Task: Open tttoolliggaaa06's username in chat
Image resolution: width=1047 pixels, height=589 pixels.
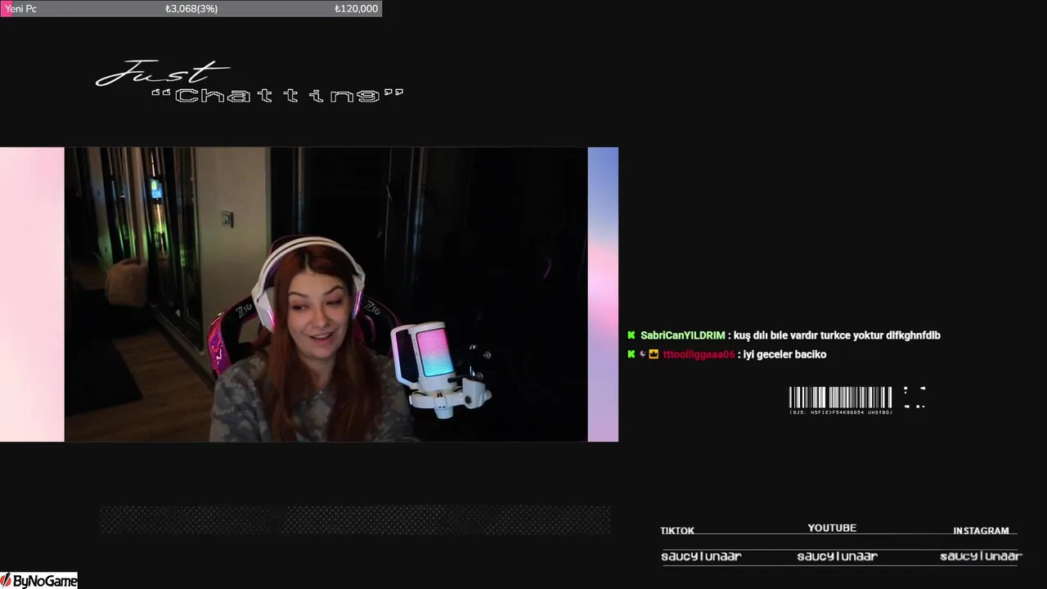Action: pyautogui.click(x=699, y=354)
